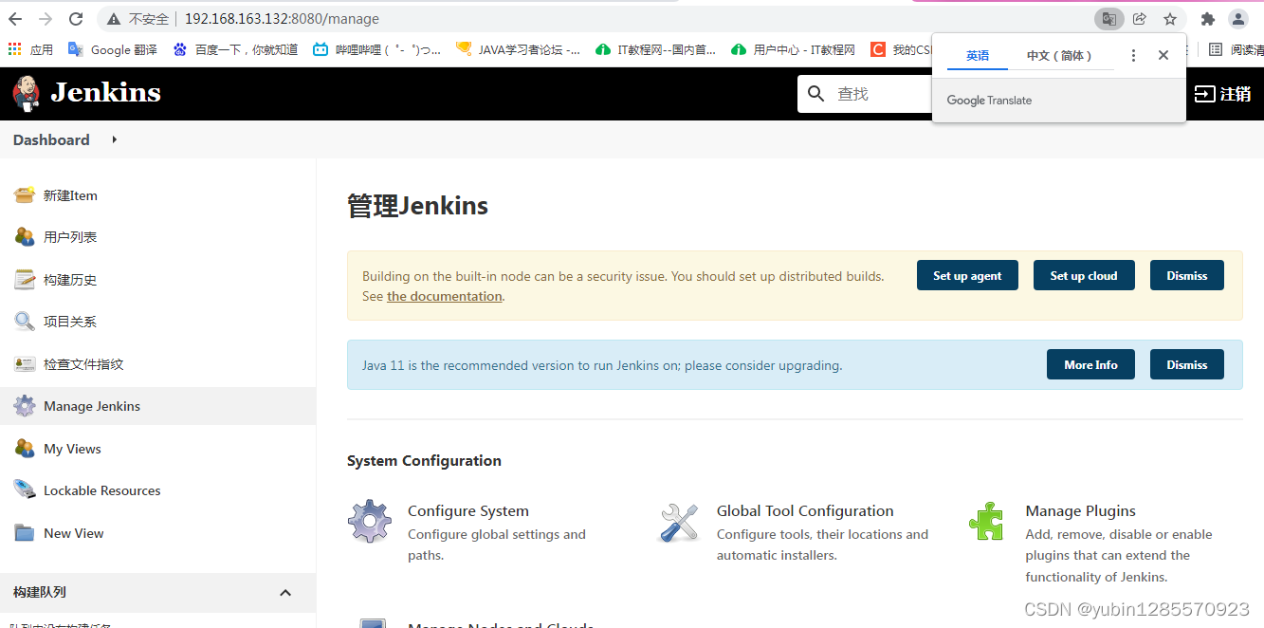Click the Jenkins title text in header
Screen dimensions: 1264x628
[105, 93]
